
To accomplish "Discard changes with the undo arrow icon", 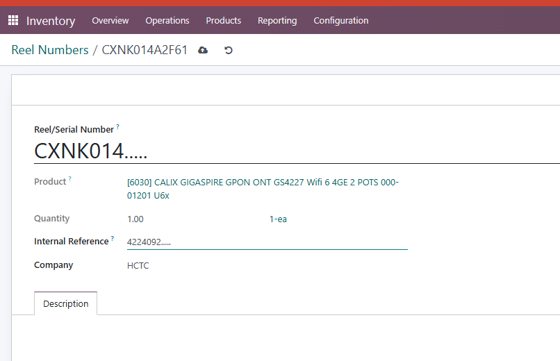I will coord(228,50).
